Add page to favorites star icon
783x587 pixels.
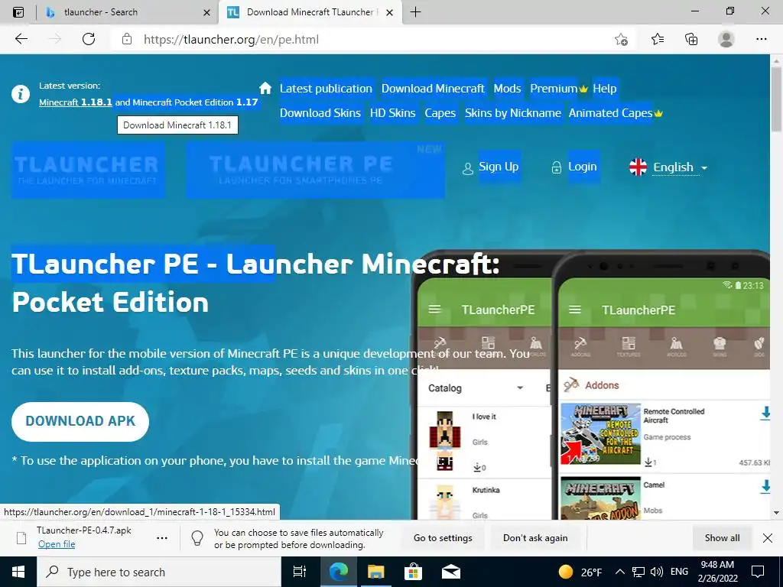click(621, 39)
